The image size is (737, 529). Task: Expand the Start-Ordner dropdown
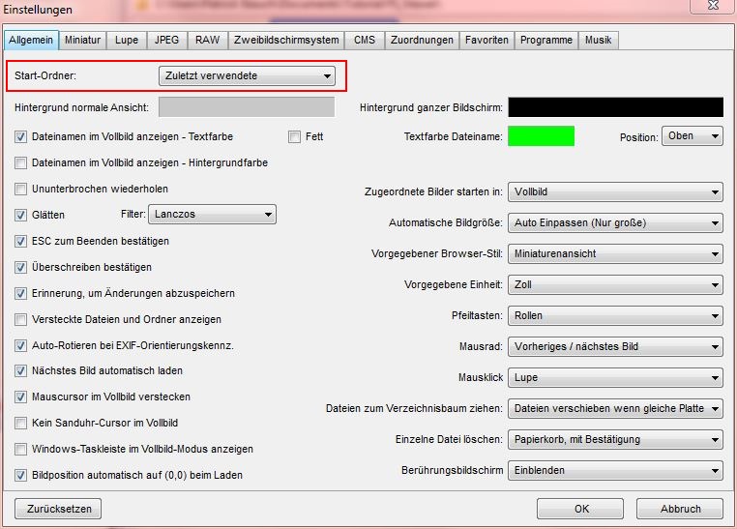247,75
